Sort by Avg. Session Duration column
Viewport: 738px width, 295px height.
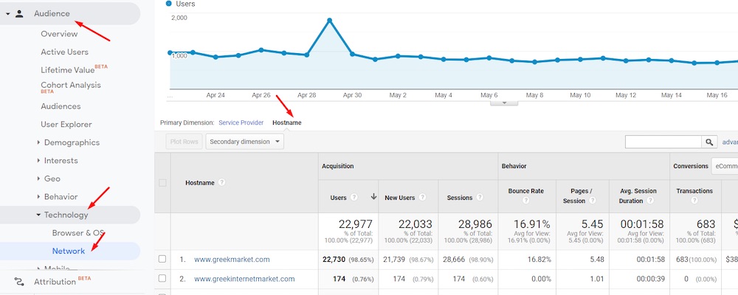638,195
